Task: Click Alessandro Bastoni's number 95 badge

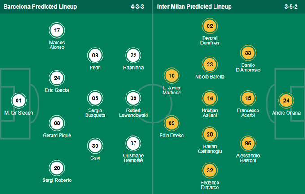Action: click(248, 144)
